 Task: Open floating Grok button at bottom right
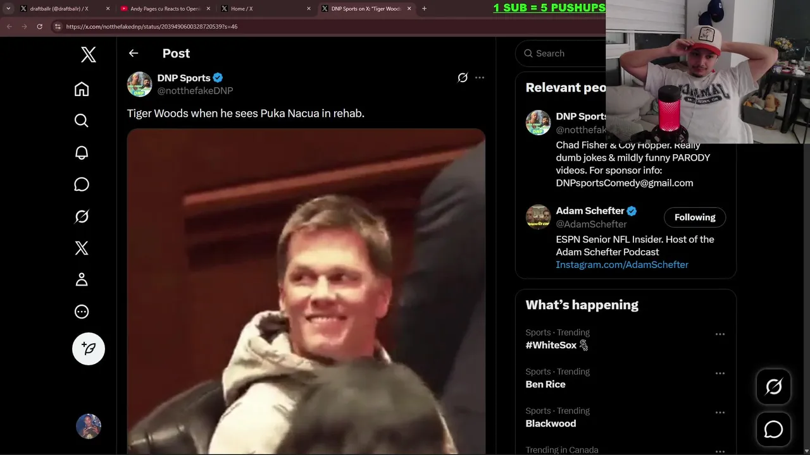click(774, 387)
